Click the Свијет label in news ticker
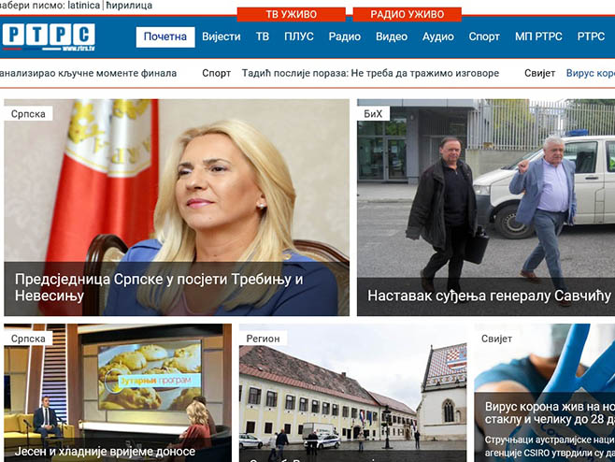The height and width of the screenshot is (462, 615). pyautogui.click(x=539, y=73)
